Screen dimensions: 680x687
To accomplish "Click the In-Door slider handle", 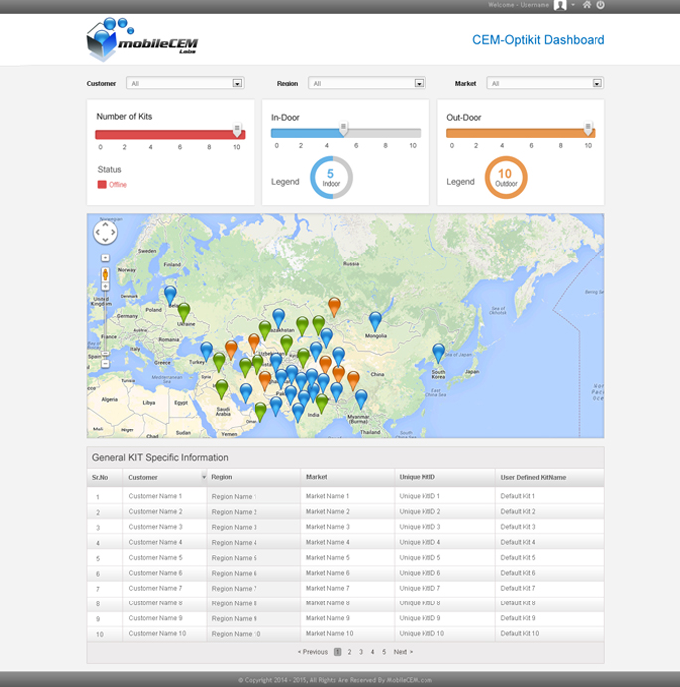I will tap(344, 129).
